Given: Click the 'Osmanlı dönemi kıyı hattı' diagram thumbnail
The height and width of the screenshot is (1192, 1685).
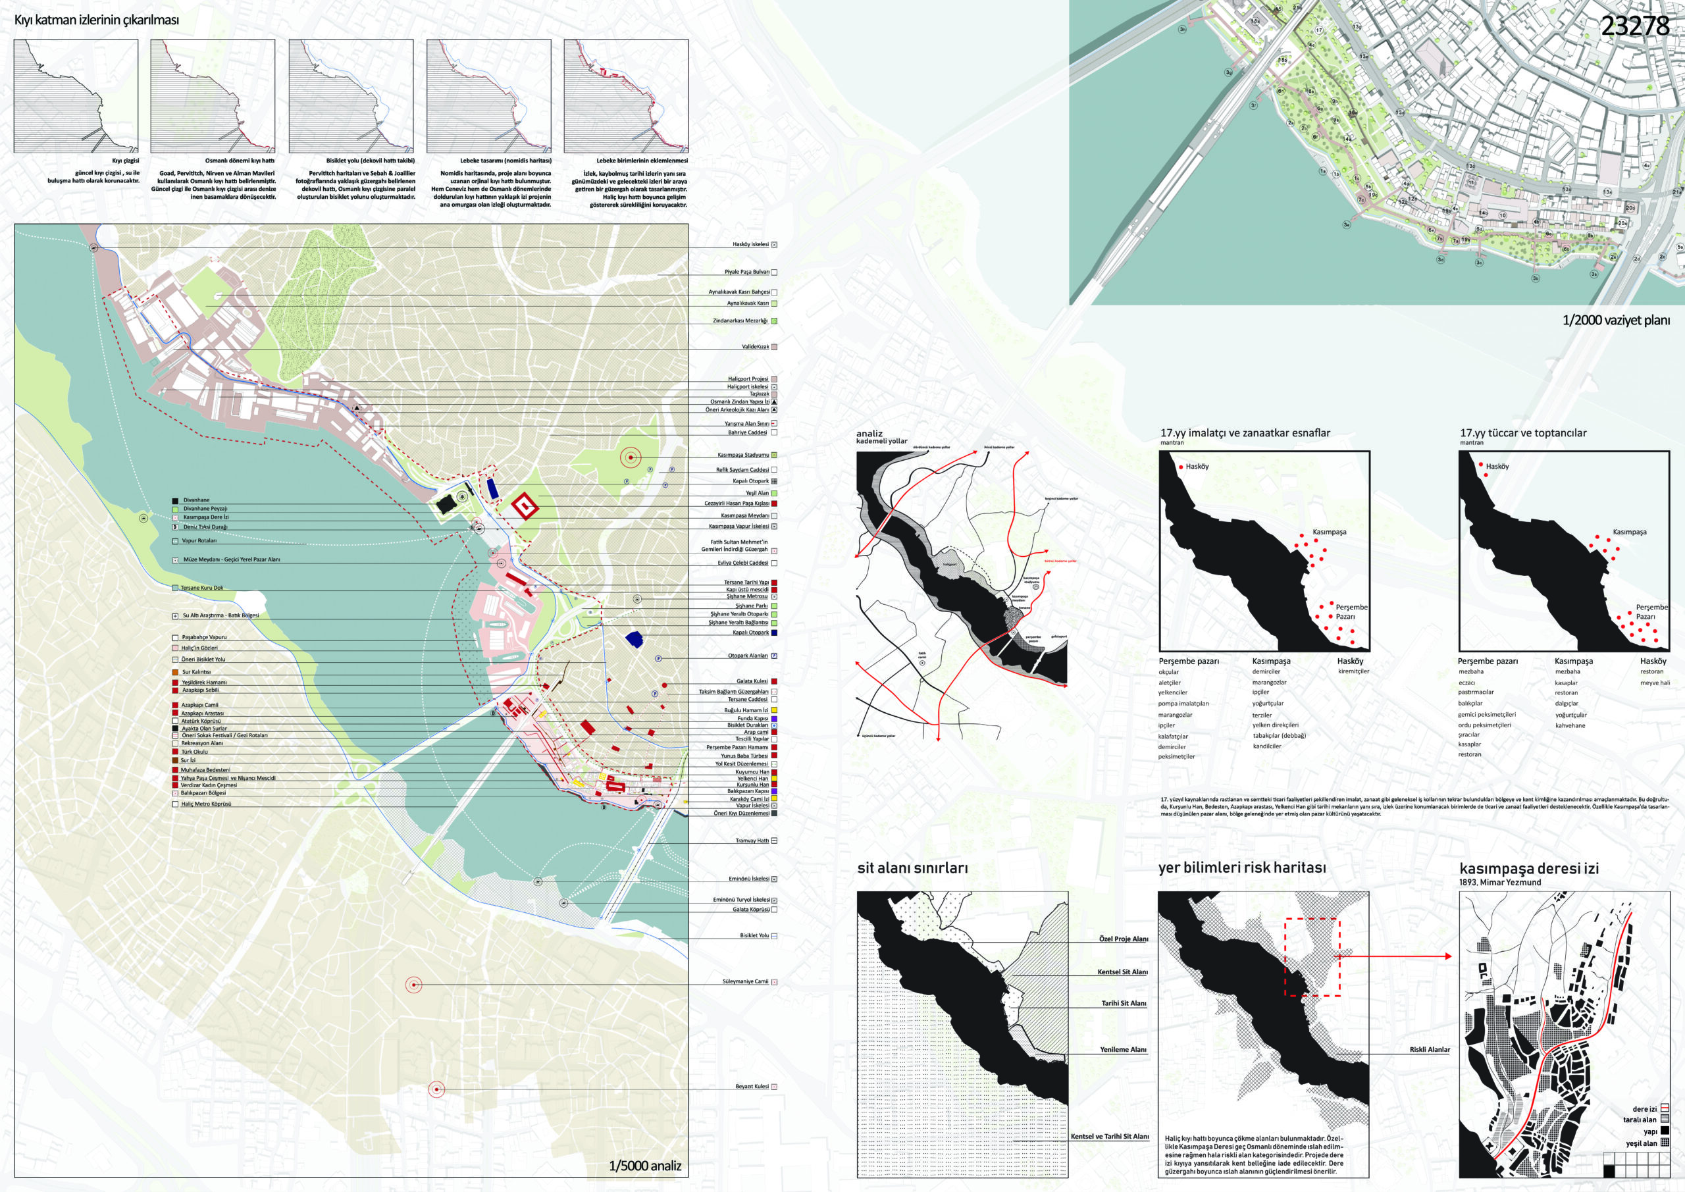Looking at the screenshot, I should (x=213, y=96).
